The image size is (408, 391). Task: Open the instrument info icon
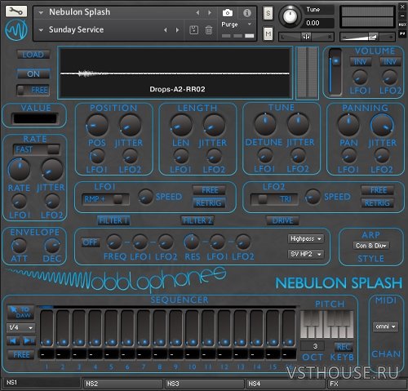[x=247, y=12]
